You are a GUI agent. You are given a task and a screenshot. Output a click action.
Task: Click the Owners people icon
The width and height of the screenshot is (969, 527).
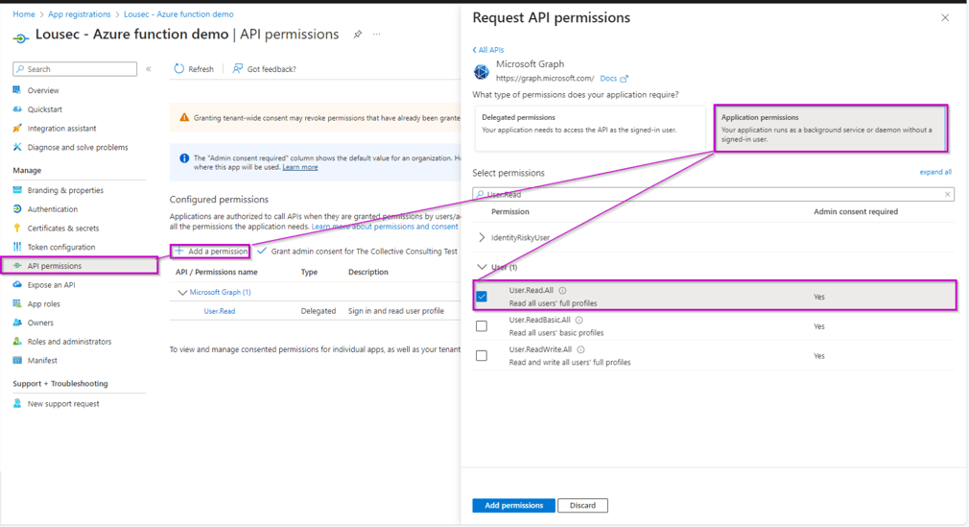[16, 323]
